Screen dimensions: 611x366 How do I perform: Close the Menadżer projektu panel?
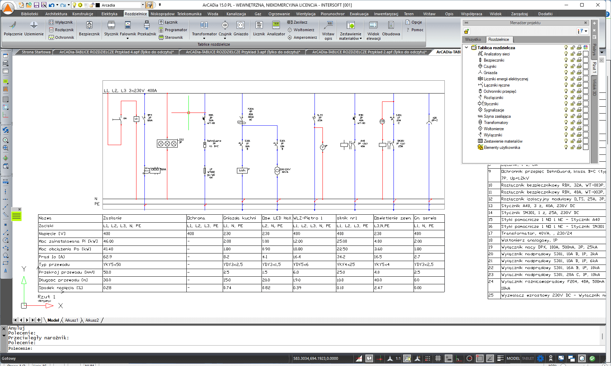pyautogui.click(x=586, y=23)
